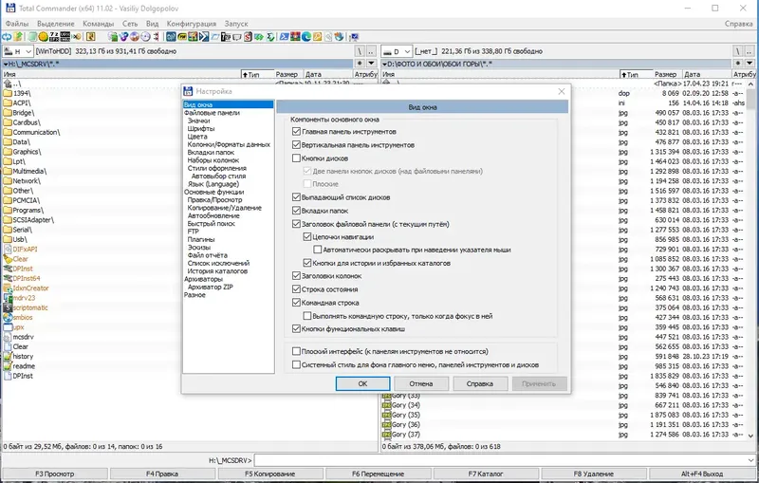The width and height of the screenshot is (759, 483).
Task: Click the monitor icon at toolbar end
Action: [354, 36]
